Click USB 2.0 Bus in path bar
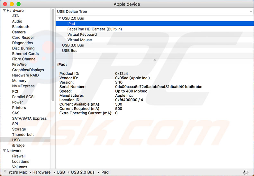This screenshot has width=254, height=176. (83, 172)
